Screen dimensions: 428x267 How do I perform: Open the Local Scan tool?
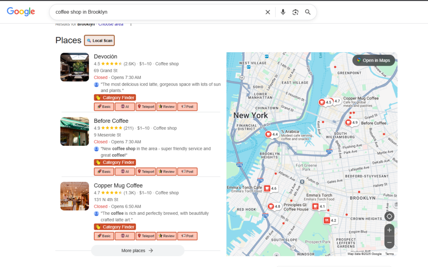click(99, 41)
